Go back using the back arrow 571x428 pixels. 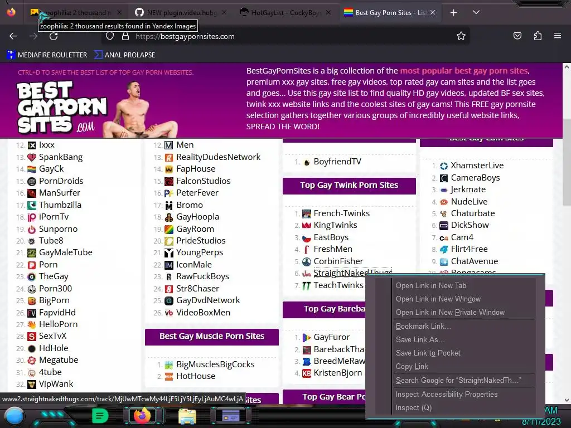click(13, 36)
